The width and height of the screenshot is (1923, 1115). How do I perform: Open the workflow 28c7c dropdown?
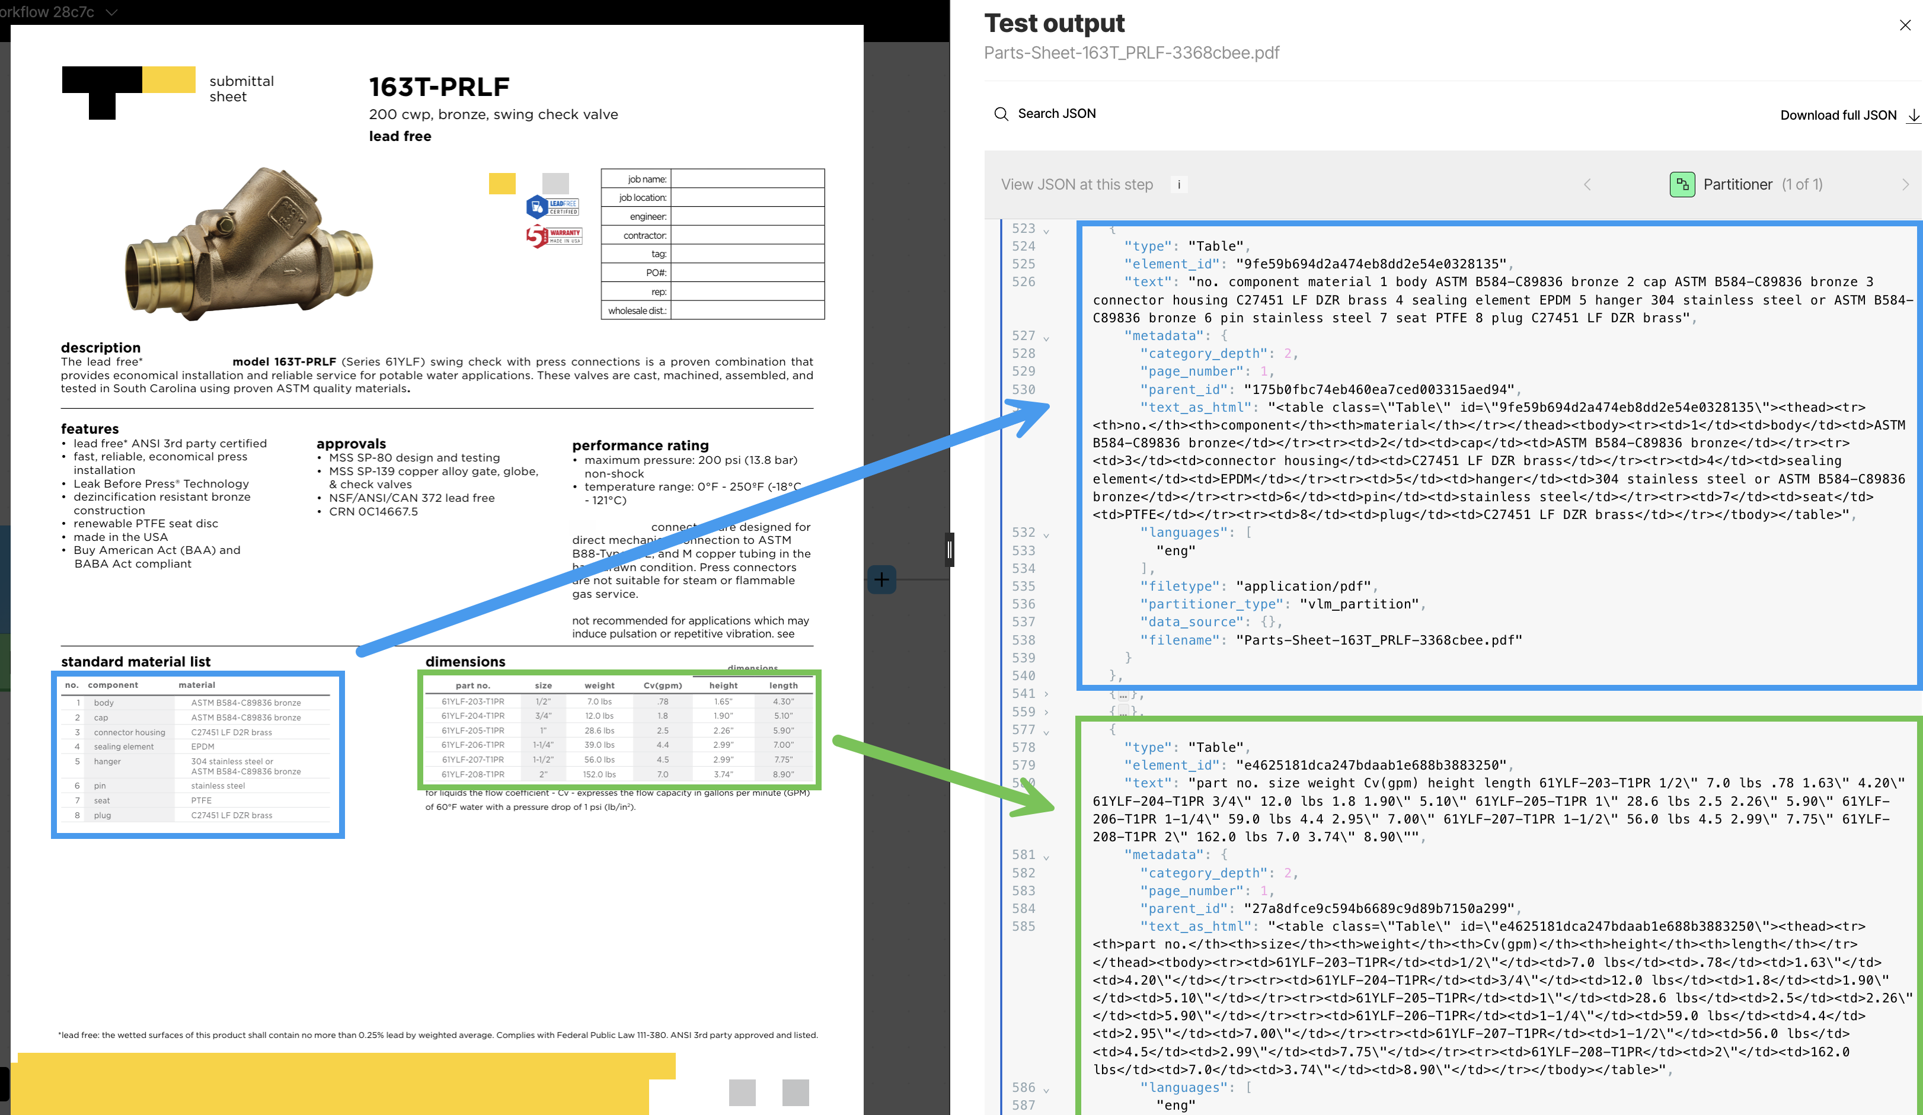point(111,12)
